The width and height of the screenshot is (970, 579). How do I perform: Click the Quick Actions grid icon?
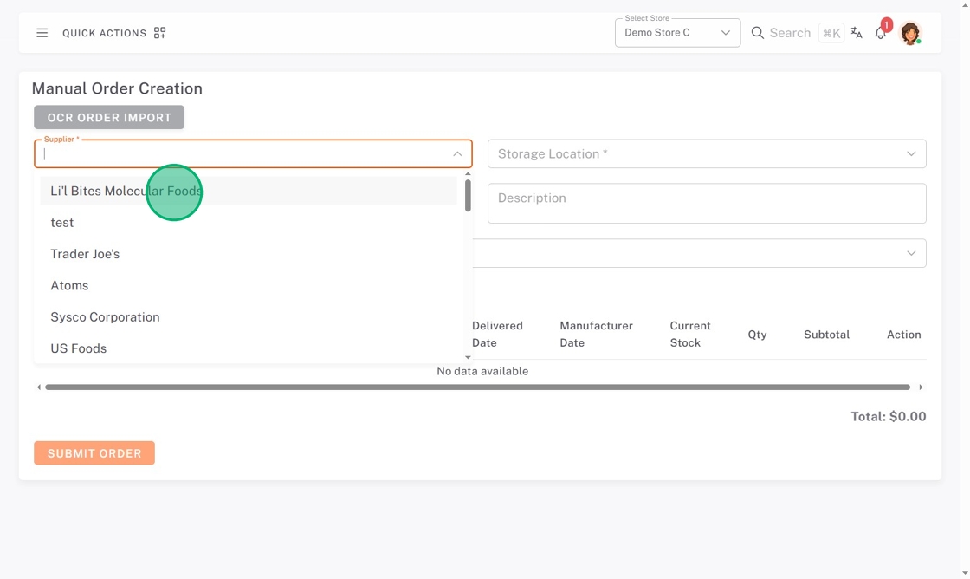[x=159, y=33]
